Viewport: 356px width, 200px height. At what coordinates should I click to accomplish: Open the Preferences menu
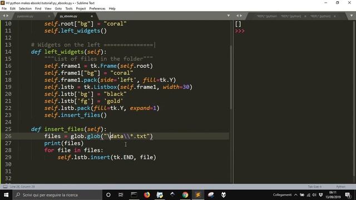point(97,9)
